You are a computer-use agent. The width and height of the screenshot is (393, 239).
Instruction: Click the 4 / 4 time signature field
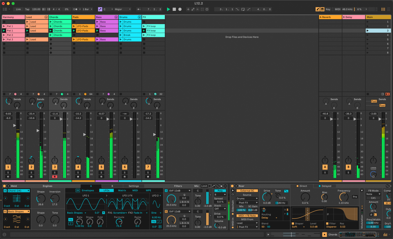[x=56, y=9]
